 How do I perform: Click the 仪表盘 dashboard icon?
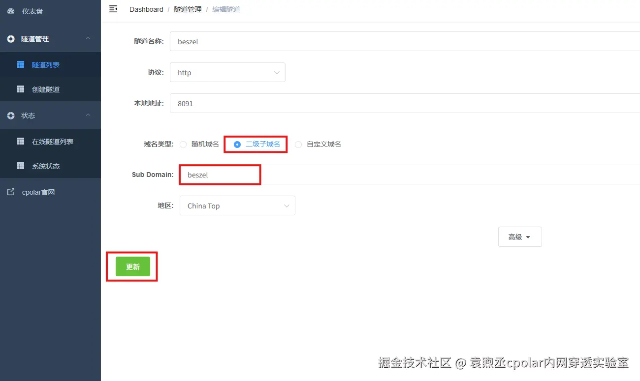tap(11, 11)
